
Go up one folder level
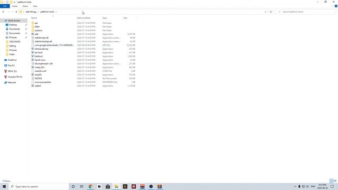pos(16,12)
